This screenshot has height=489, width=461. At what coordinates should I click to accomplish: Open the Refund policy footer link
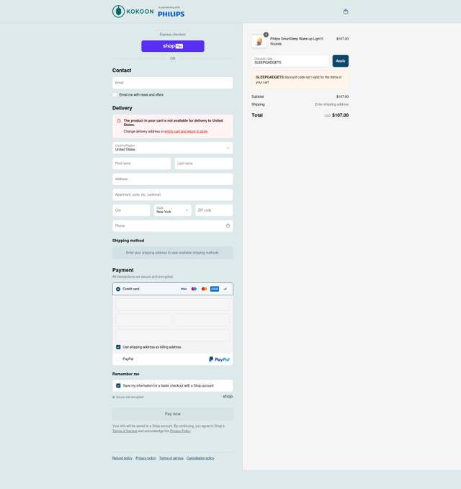pos(122,458)
